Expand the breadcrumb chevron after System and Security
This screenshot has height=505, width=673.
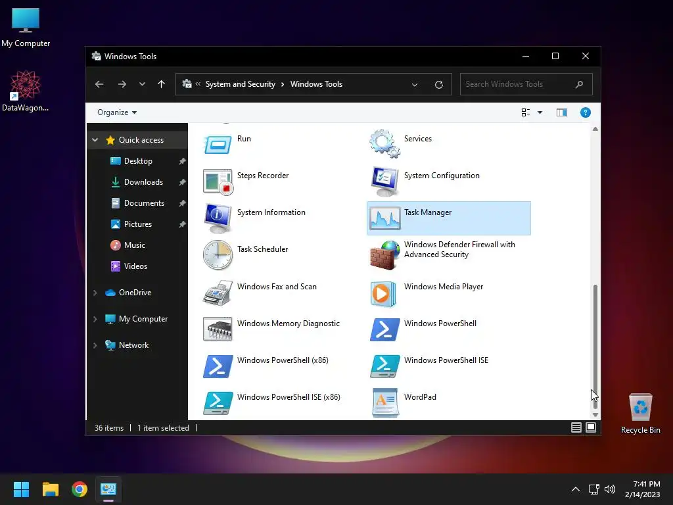click(x=283, y=84)
